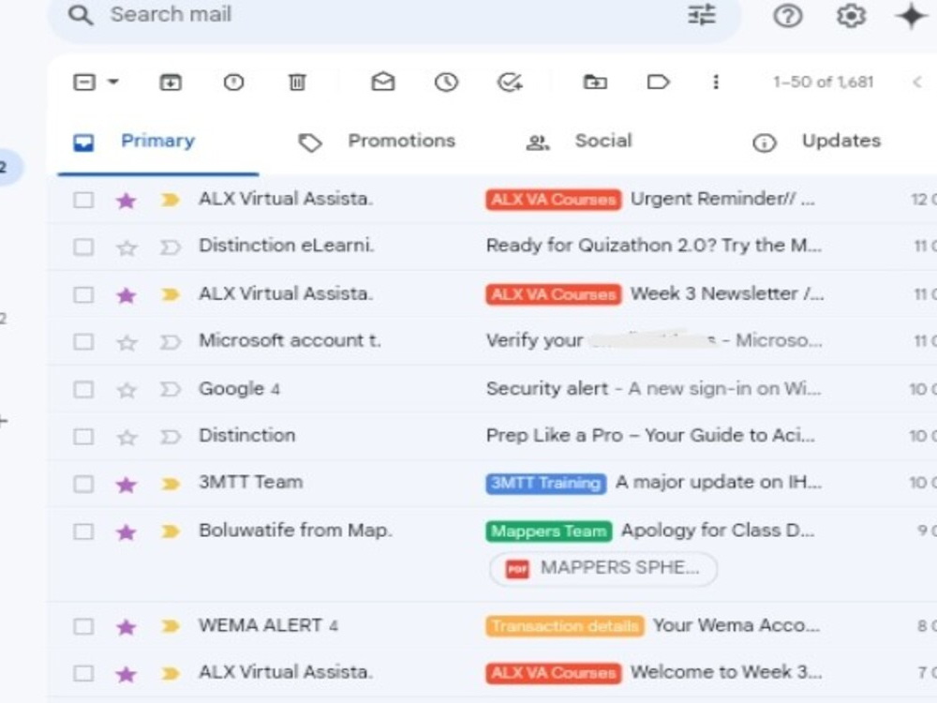Select the Boluwatife from Map. checkbox
937x703 pixels.
point(83,531)
